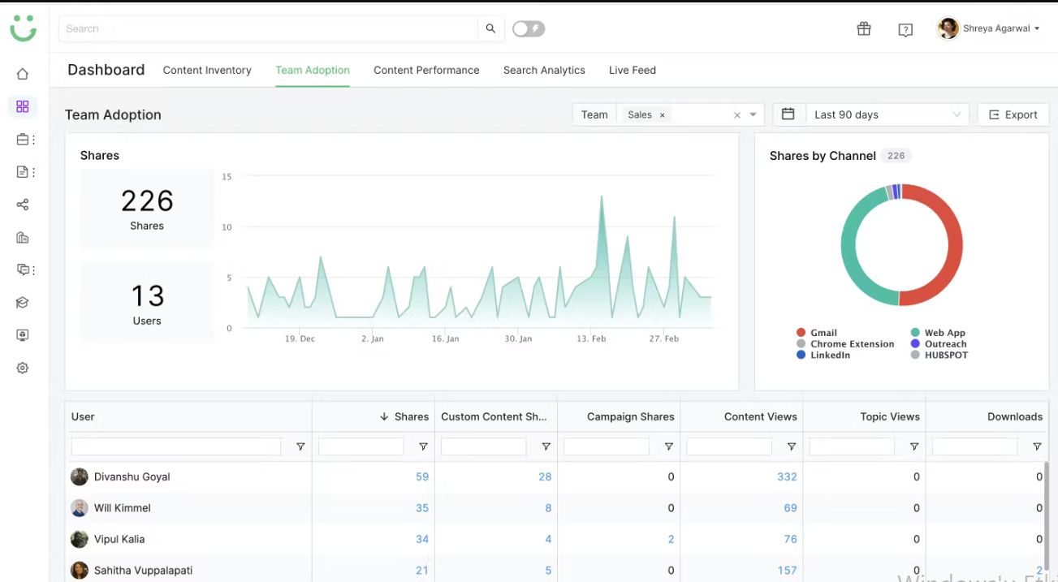The width and height of the screenshot is (1058, 582).
Task: Click the User column filter input
Action: click(x=175, y=446)
